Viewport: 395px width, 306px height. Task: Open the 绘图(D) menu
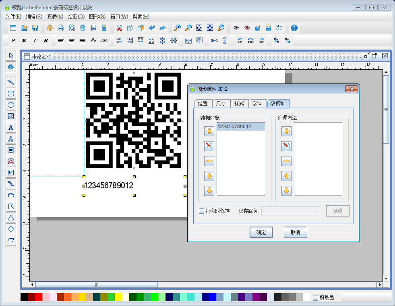click(x=76, y=17)
